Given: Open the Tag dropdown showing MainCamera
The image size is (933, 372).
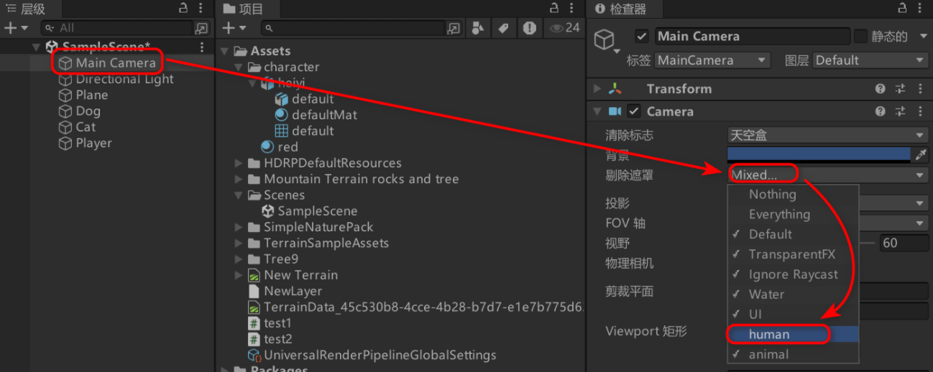Looking at the screenshot, I should 712,60.
